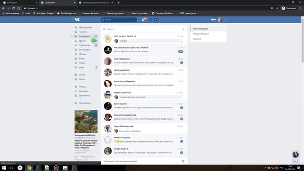The height and width of the screenshot is (171, 304).
Task: Click the VK Pay icon in the sidebar
Action: coord(76,75)
